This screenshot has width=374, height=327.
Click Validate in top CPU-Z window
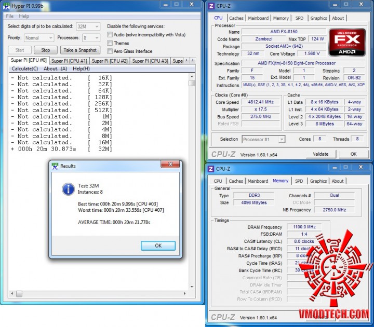320,154
